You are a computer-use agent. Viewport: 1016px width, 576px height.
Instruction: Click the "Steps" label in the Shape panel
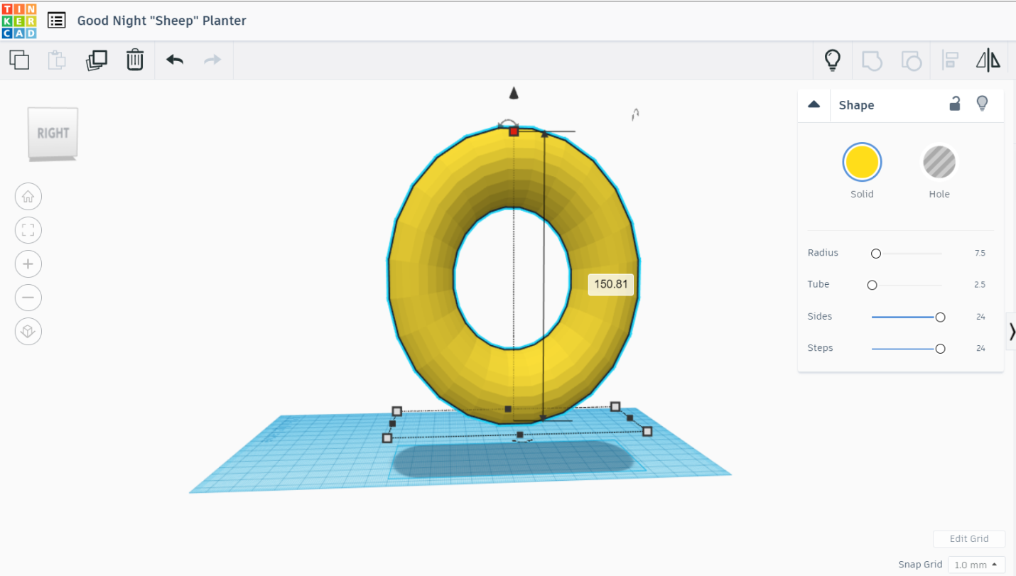click(821, 348)
